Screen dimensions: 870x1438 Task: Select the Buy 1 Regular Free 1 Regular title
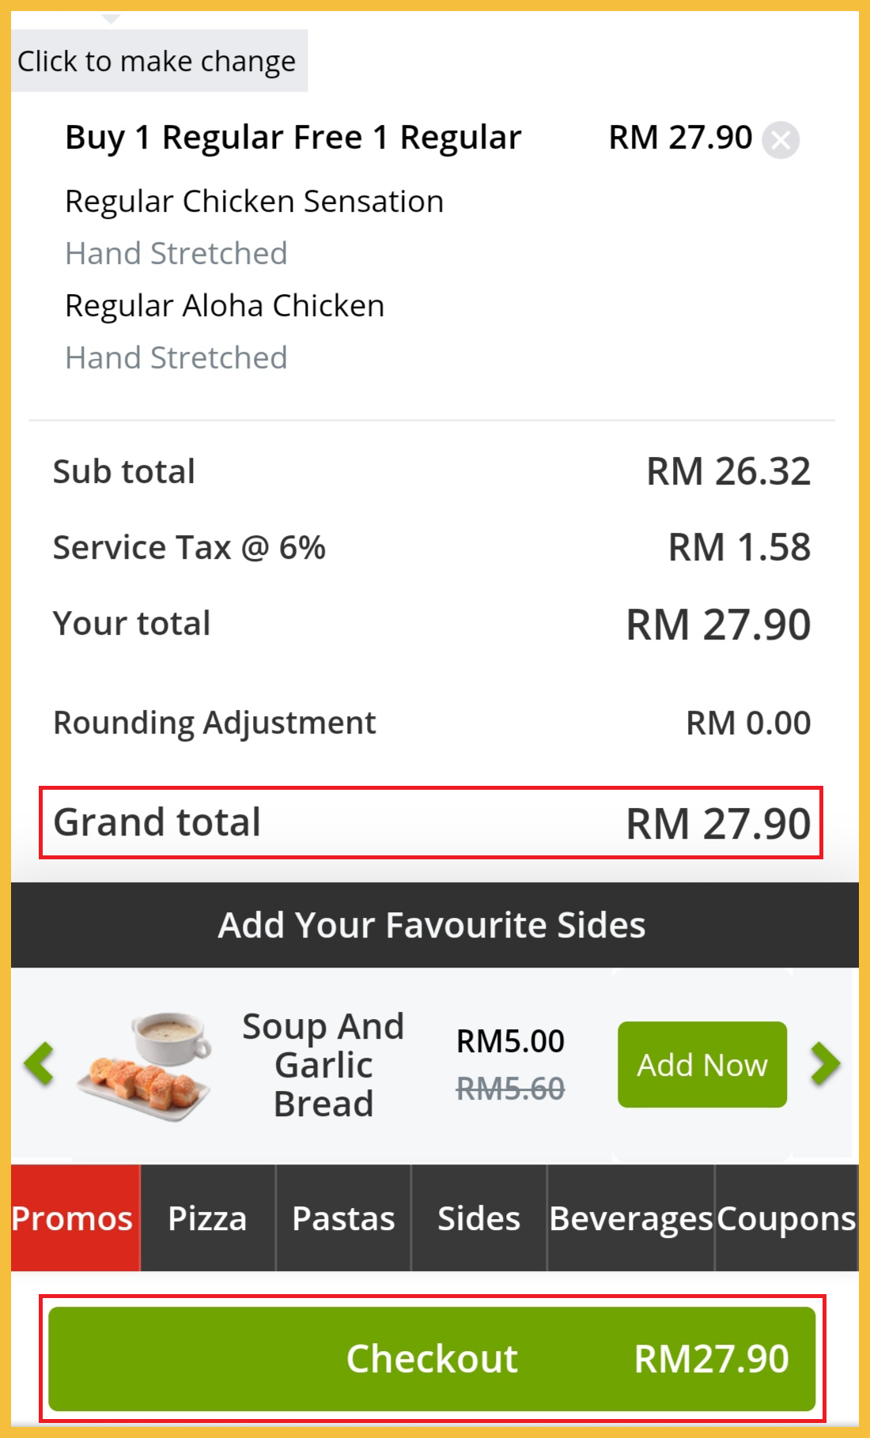pyautogui.click(x=293, y=138)
